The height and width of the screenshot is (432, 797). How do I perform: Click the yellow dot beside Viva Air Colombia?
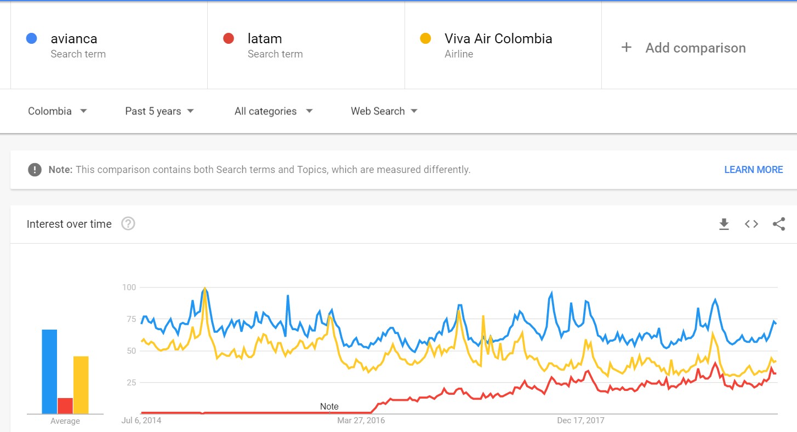pos(425,38)
